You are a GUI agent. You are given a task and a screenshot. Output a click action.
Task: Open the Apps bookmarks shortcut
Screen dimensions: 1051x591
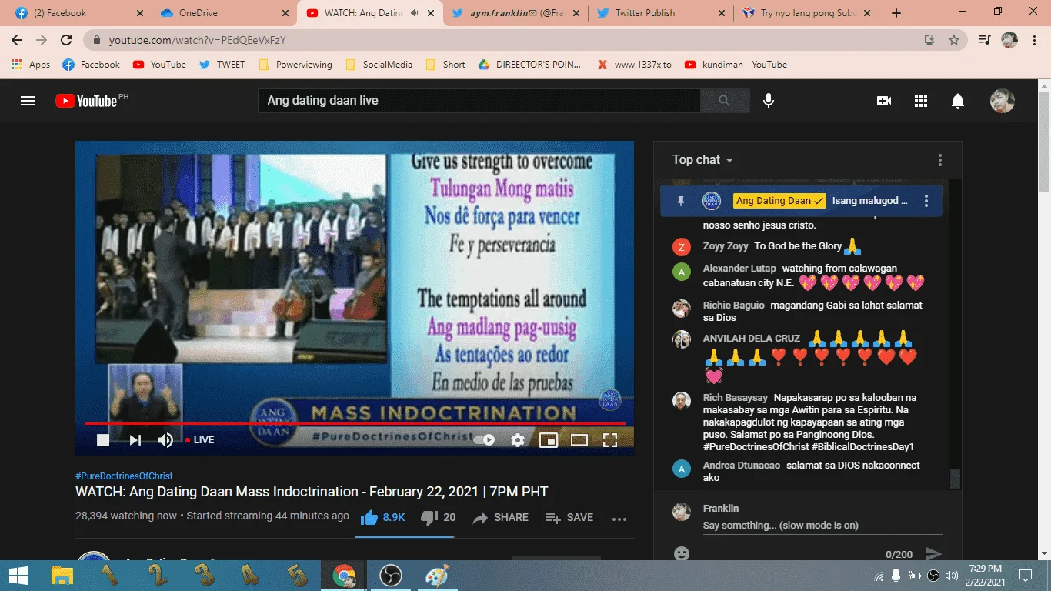[x=31, y=65]
